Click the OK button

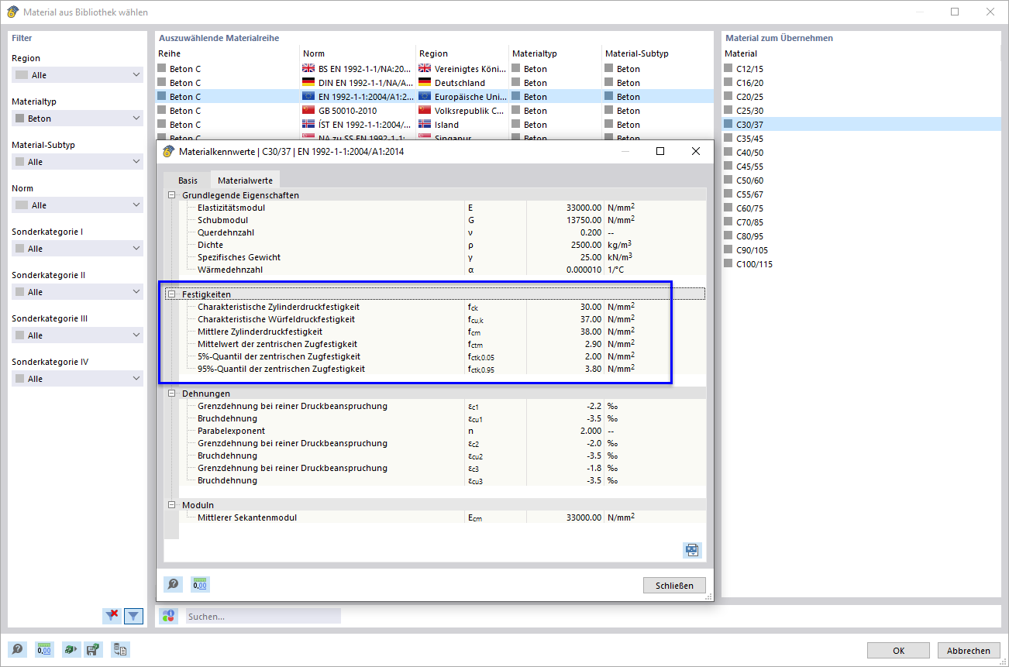898,651
